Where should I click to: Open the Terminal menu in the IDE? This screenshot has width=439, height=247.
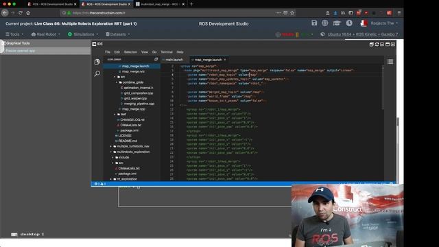[167, 52]
